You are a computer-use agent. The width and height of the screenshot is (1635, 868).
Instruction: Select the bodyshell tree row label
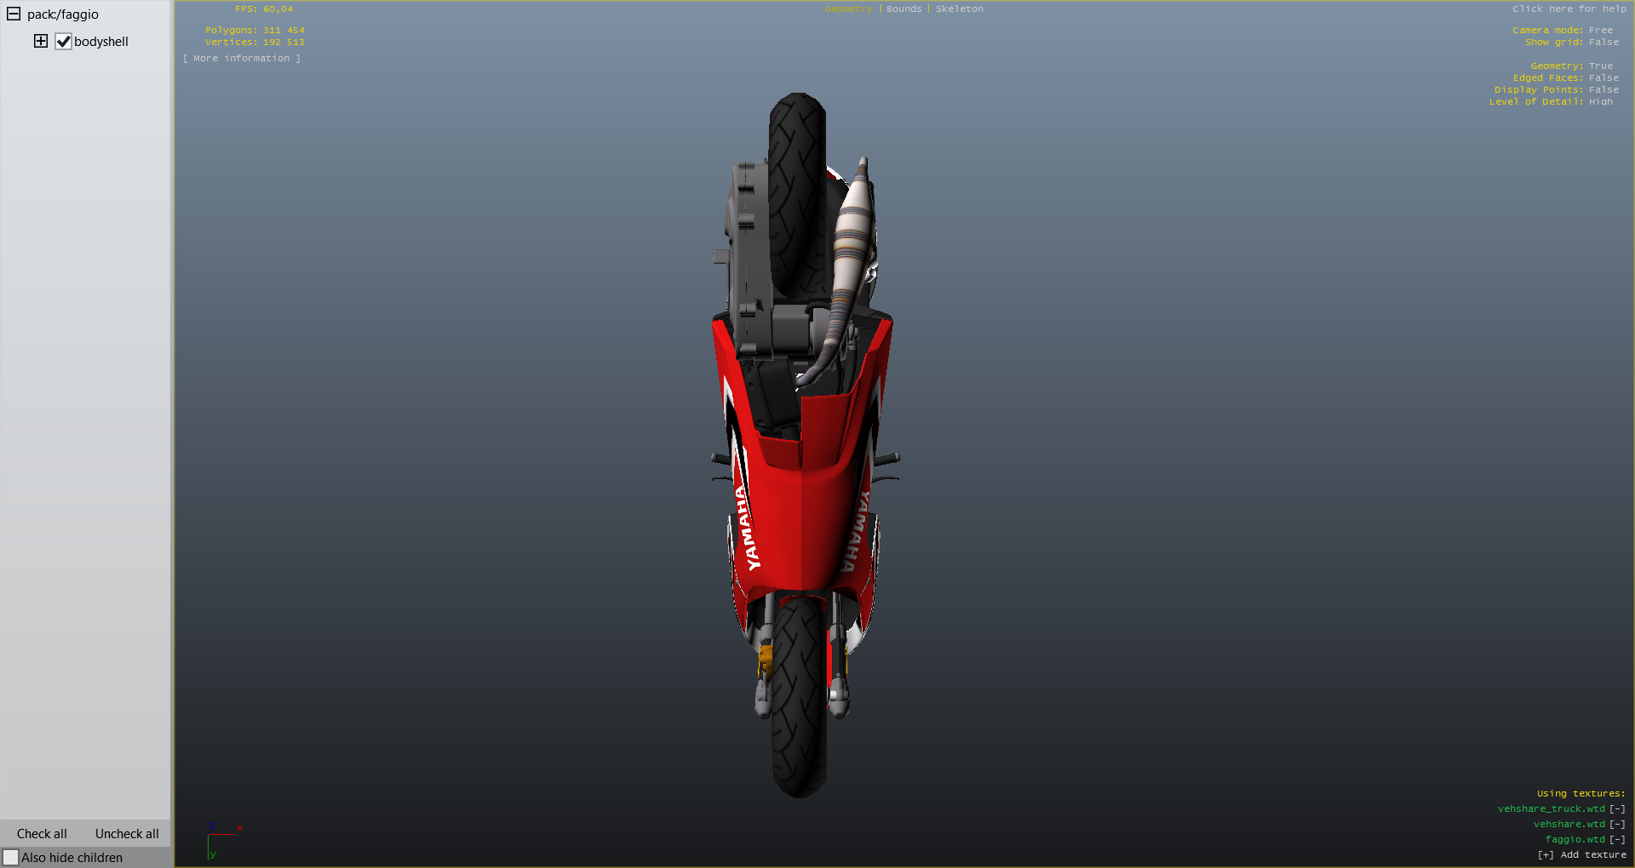101,42
